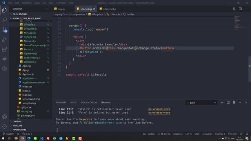Click the Explorer more actions ellipsis

point(47,9)
